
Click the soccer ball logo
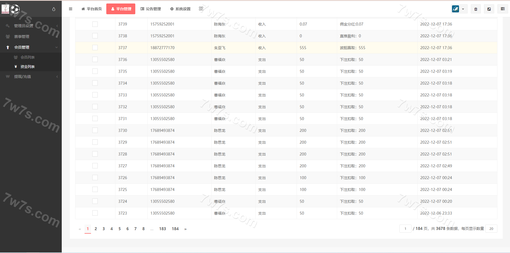click(15, 9)
